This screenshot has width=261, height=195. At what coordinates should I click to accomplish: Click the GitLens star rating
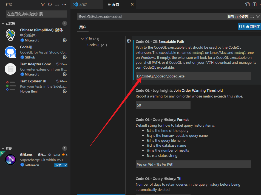coord(65,155)
